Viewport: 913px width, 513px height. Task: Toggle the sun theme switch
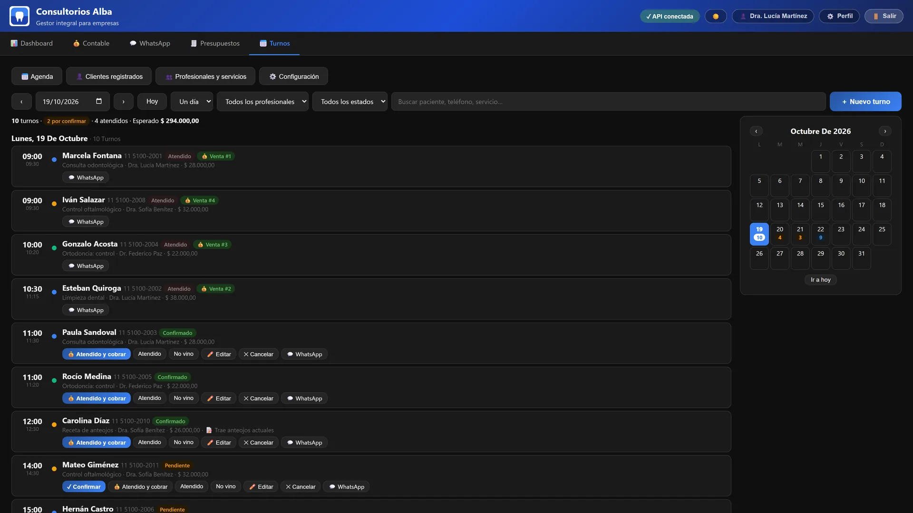tap(716, 16)
